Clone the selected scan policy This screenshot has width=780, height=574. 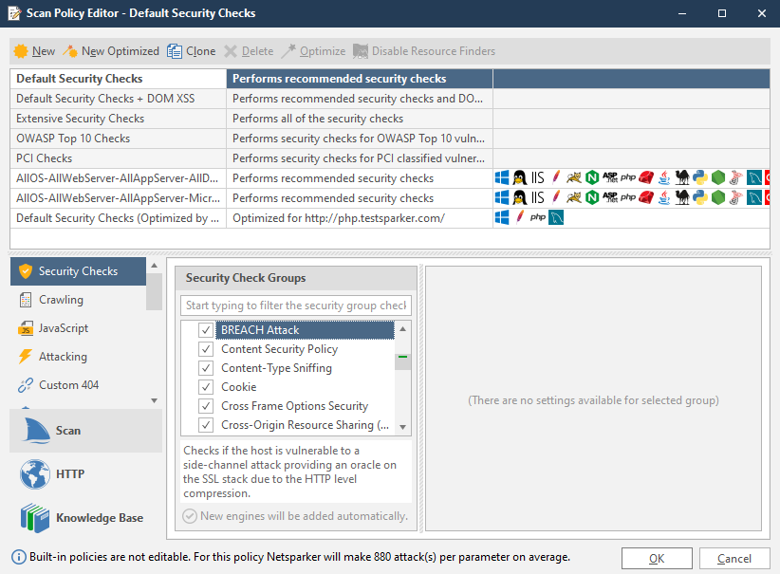(x=192, y=51)
